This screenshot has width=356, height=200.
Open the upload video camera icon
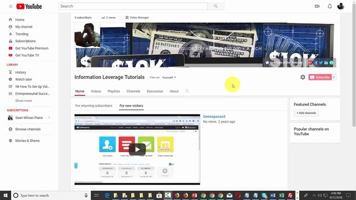317,6
